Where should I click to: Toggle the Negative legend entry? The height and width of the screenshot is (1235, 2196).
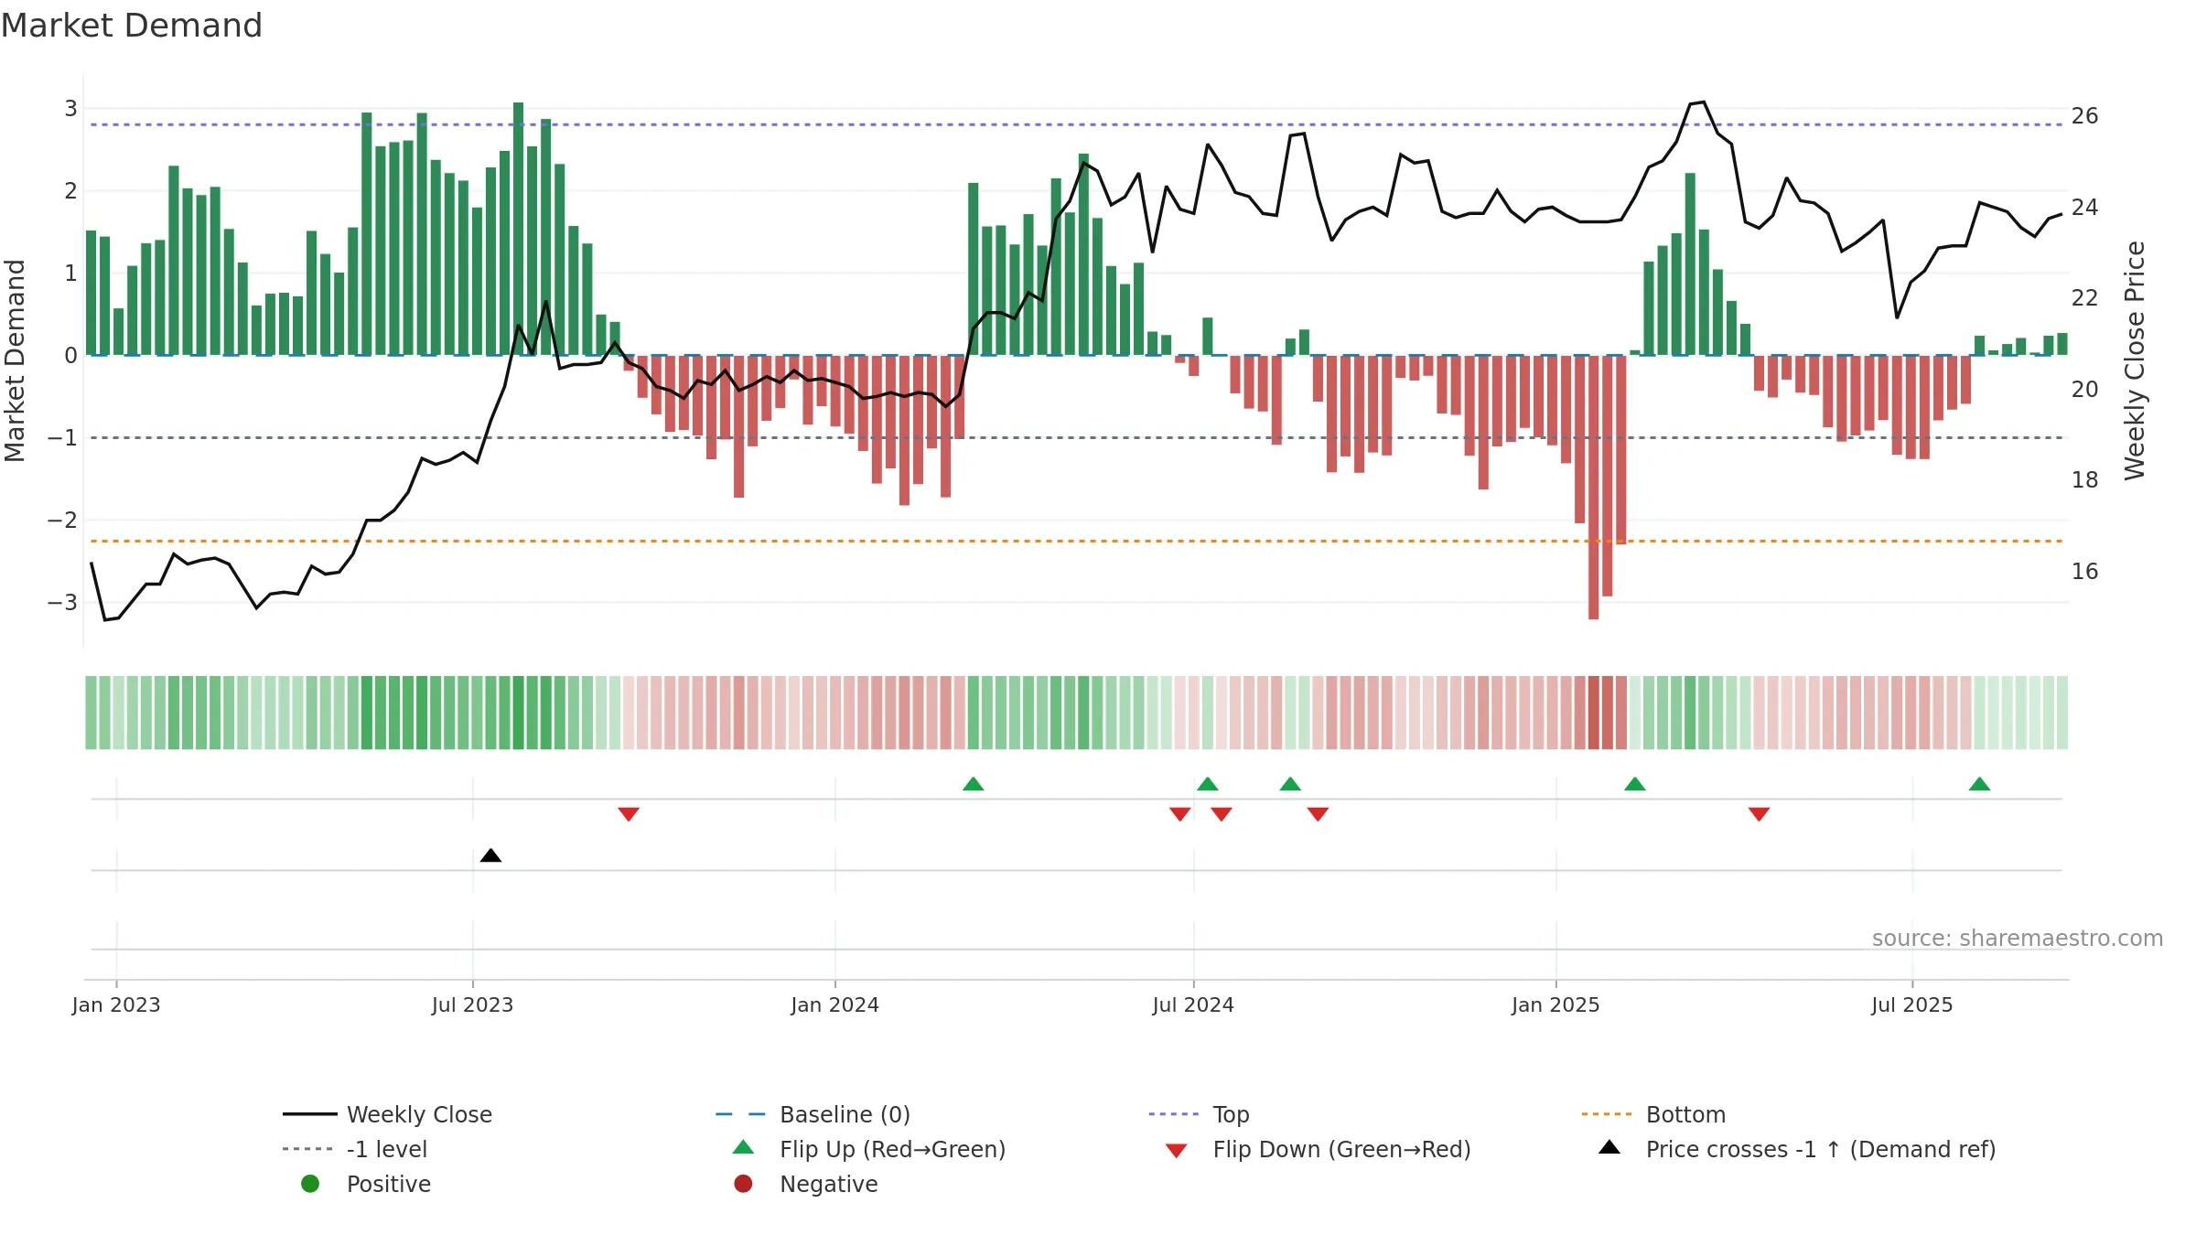[x=805, y=1184]
